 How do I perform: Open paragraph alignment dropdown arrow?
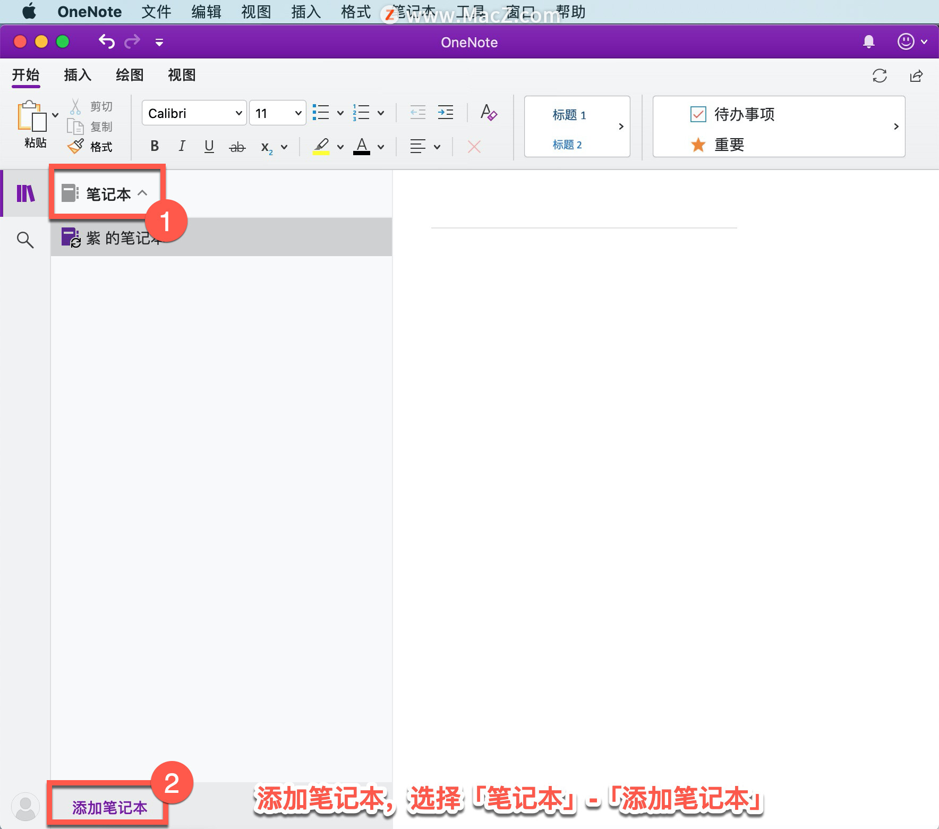tap(437, 147)
